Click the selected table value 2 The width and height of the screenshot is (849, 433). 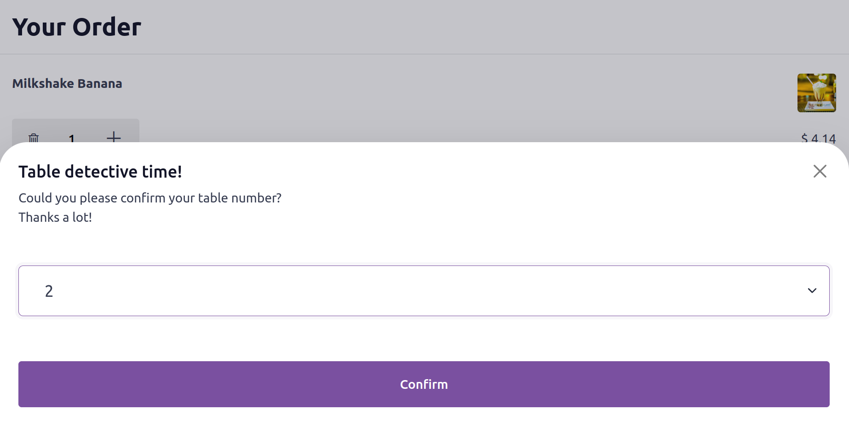tap(49, 291)
